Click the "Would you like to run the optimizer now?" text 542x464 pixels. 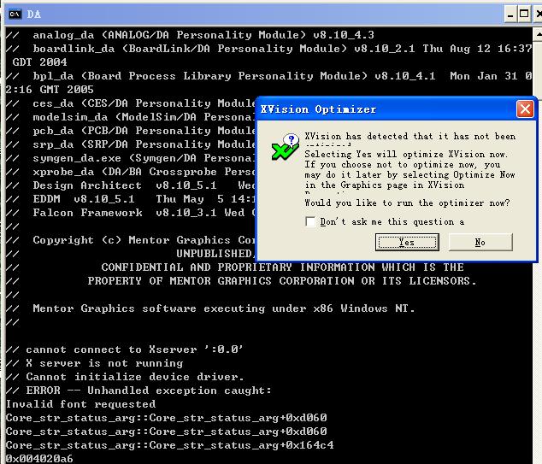coord(407,203)
